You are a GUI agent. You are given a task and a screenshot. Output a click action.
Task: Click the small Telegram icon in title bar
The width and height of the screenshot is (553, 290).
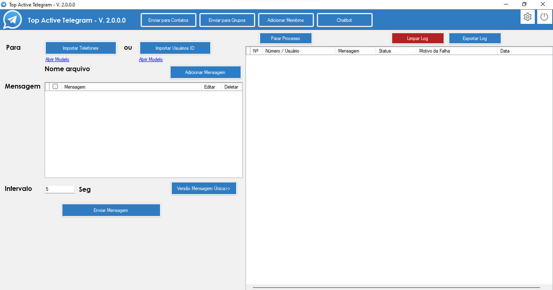pos(4,4)
